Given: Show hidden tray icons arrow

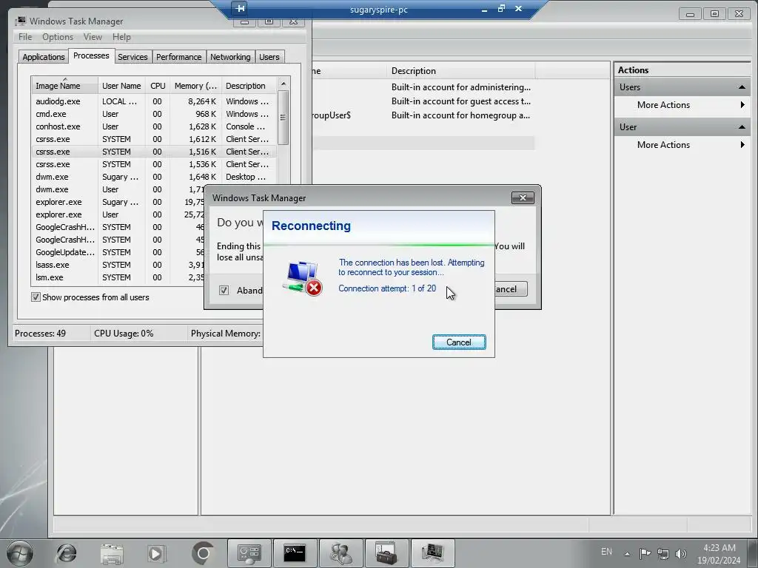Looking at the screenshot, I should click(627, 553).
